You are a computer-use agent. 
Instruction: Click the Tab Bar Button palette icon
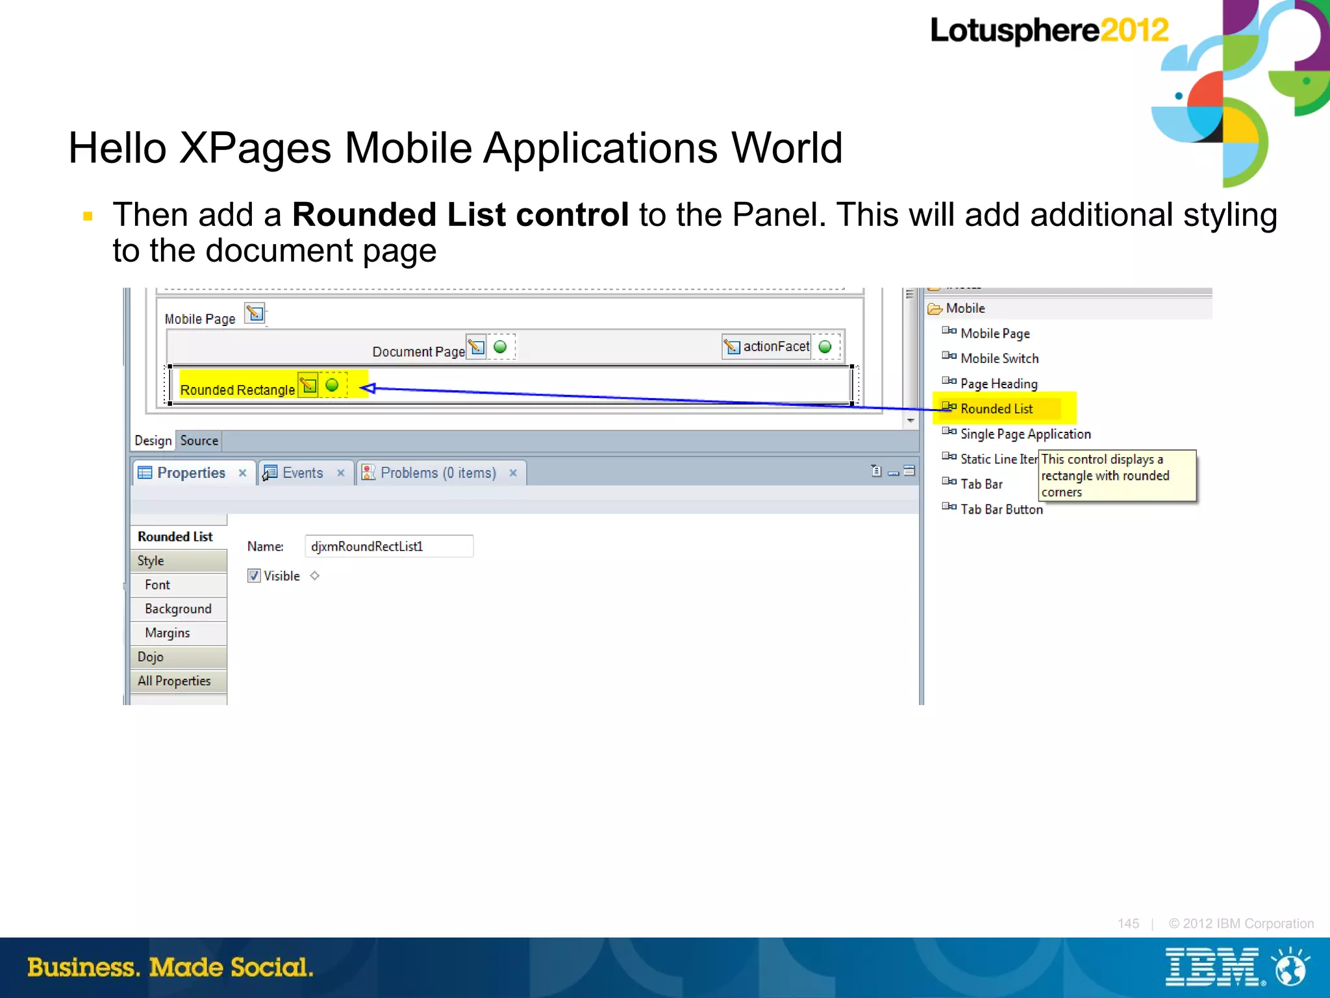click(949, 507)
